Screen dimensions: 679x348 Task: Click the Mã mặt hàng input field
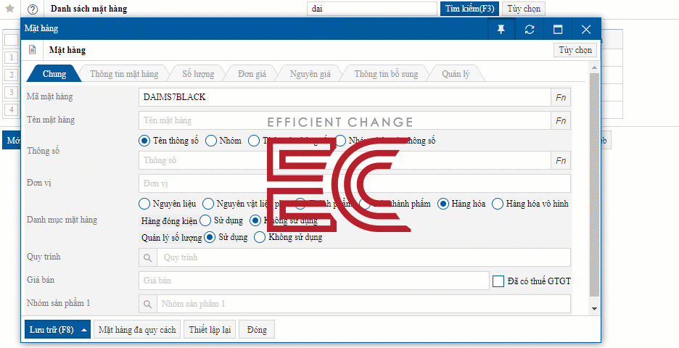click(345, 97)
